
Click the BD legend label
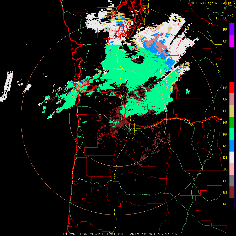(225, 111)
